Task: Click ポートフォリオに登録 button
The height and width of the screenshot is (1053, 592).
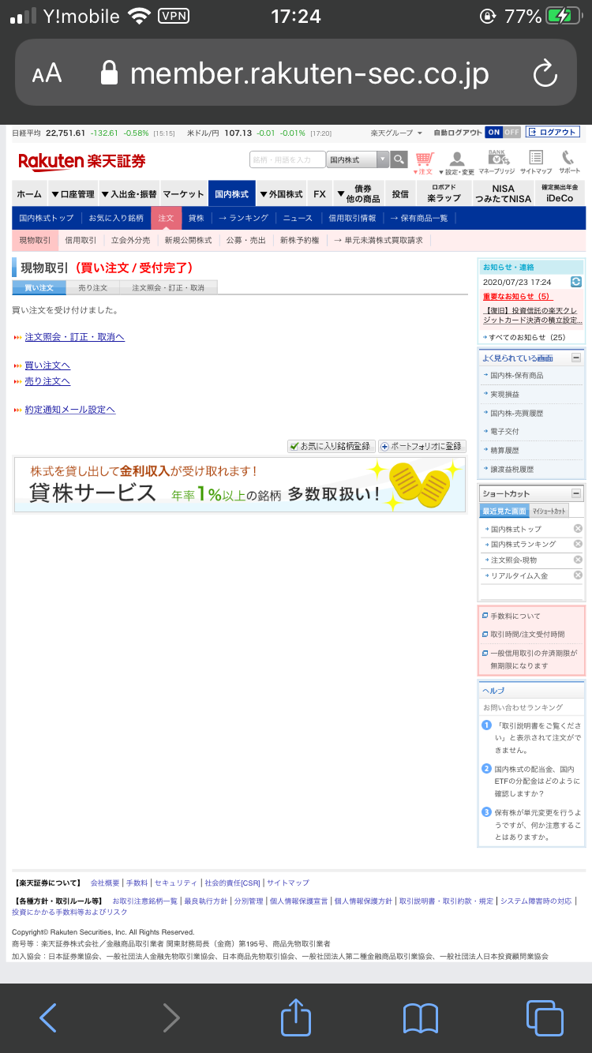Action: coord(422,446)
